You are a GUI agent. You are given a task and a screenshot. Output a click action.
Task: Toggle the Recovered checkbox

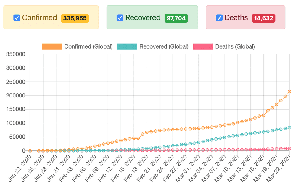tap(120, 18)
